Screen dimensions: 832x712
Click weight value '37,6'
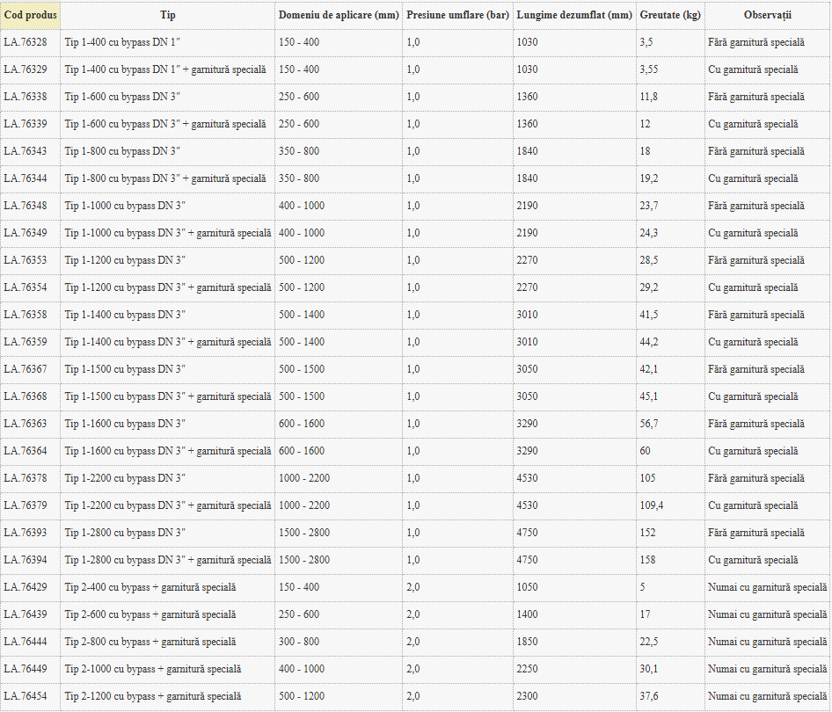coord(649,696)
